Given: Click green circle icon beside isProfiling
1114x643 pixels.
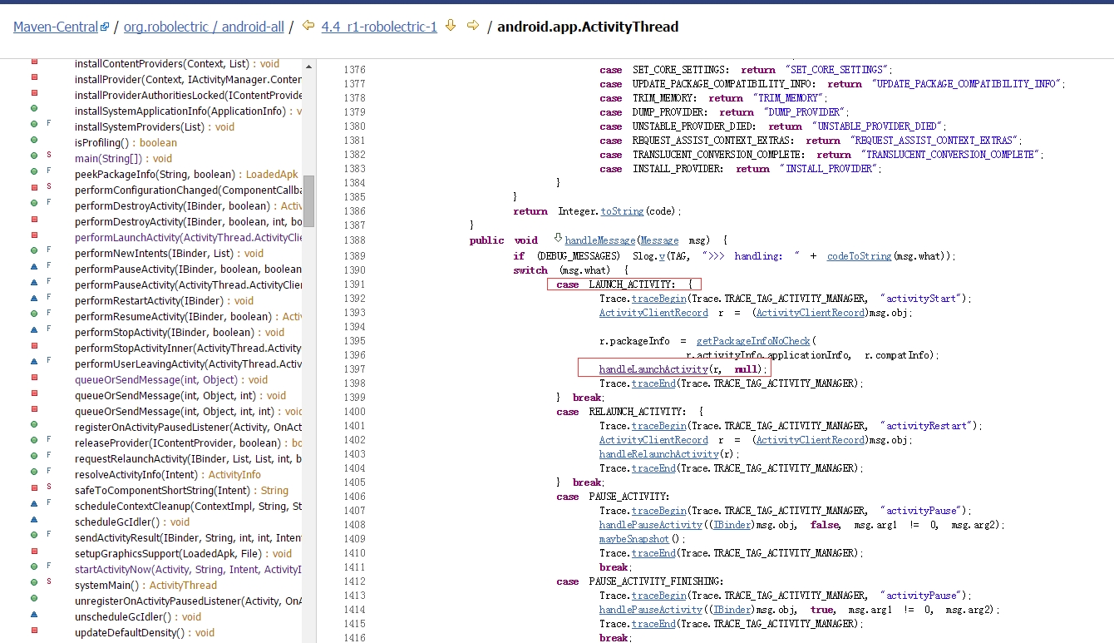Looking at the screenshot, I should (34, 141).
